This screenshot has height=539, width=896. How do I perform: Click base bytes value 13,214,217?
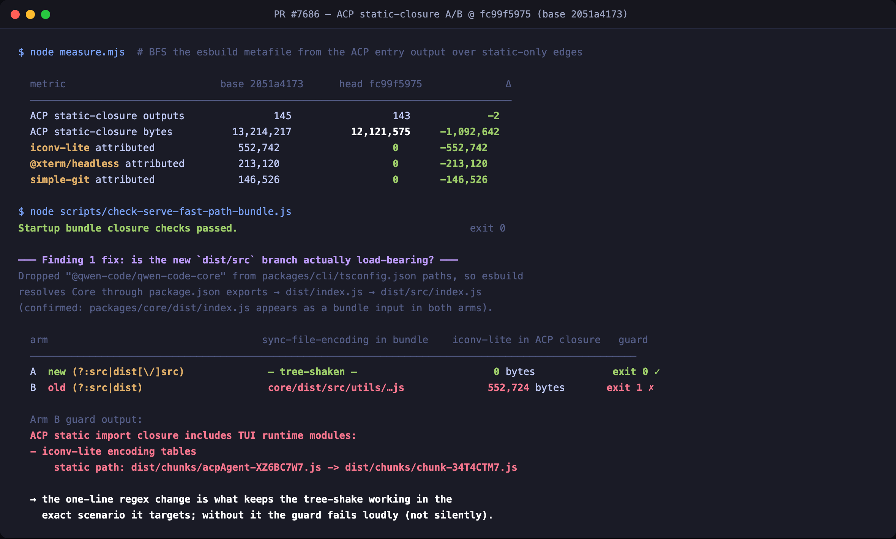262,132
